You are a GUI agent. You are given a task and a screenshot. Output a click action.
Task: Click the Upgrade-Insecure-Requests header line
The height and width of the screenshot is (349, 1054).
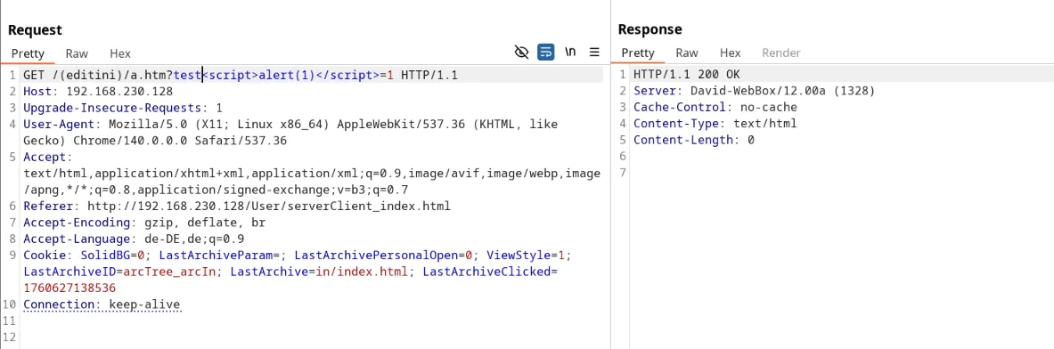tap(123, 108)
